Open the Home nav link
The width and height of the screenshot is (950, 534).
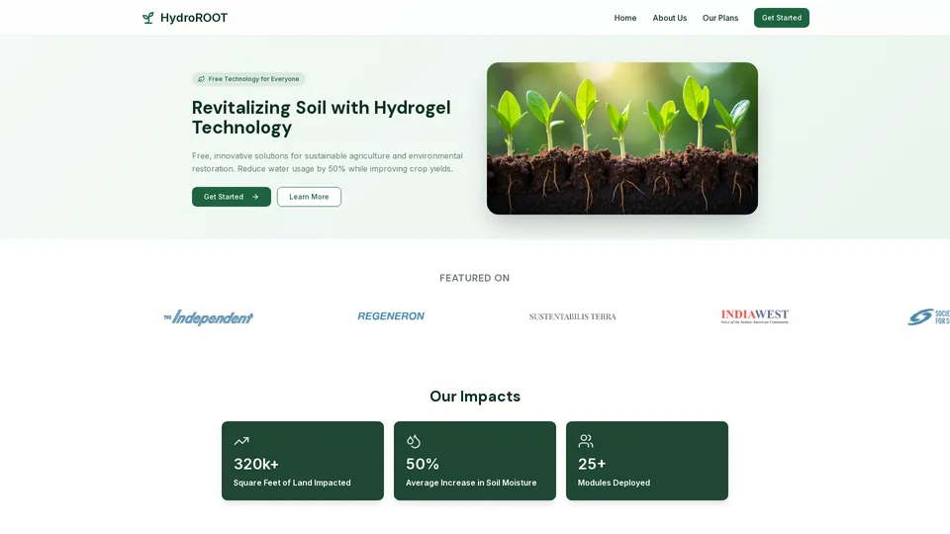click(x=625, y=18)
